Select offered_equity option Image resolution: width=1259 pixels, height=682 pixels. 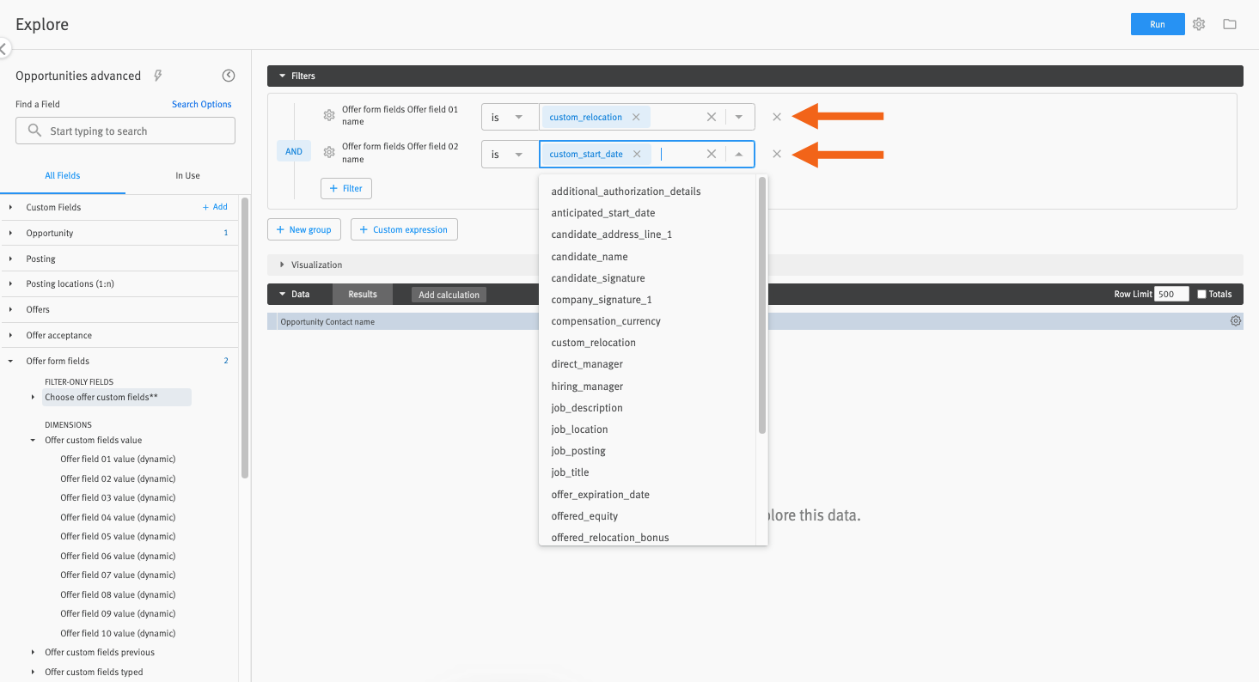pos(584,516)
